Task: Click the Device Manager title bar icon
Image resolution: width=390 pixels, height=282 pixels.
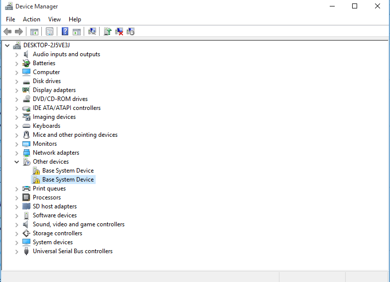Action: point(8,6)
